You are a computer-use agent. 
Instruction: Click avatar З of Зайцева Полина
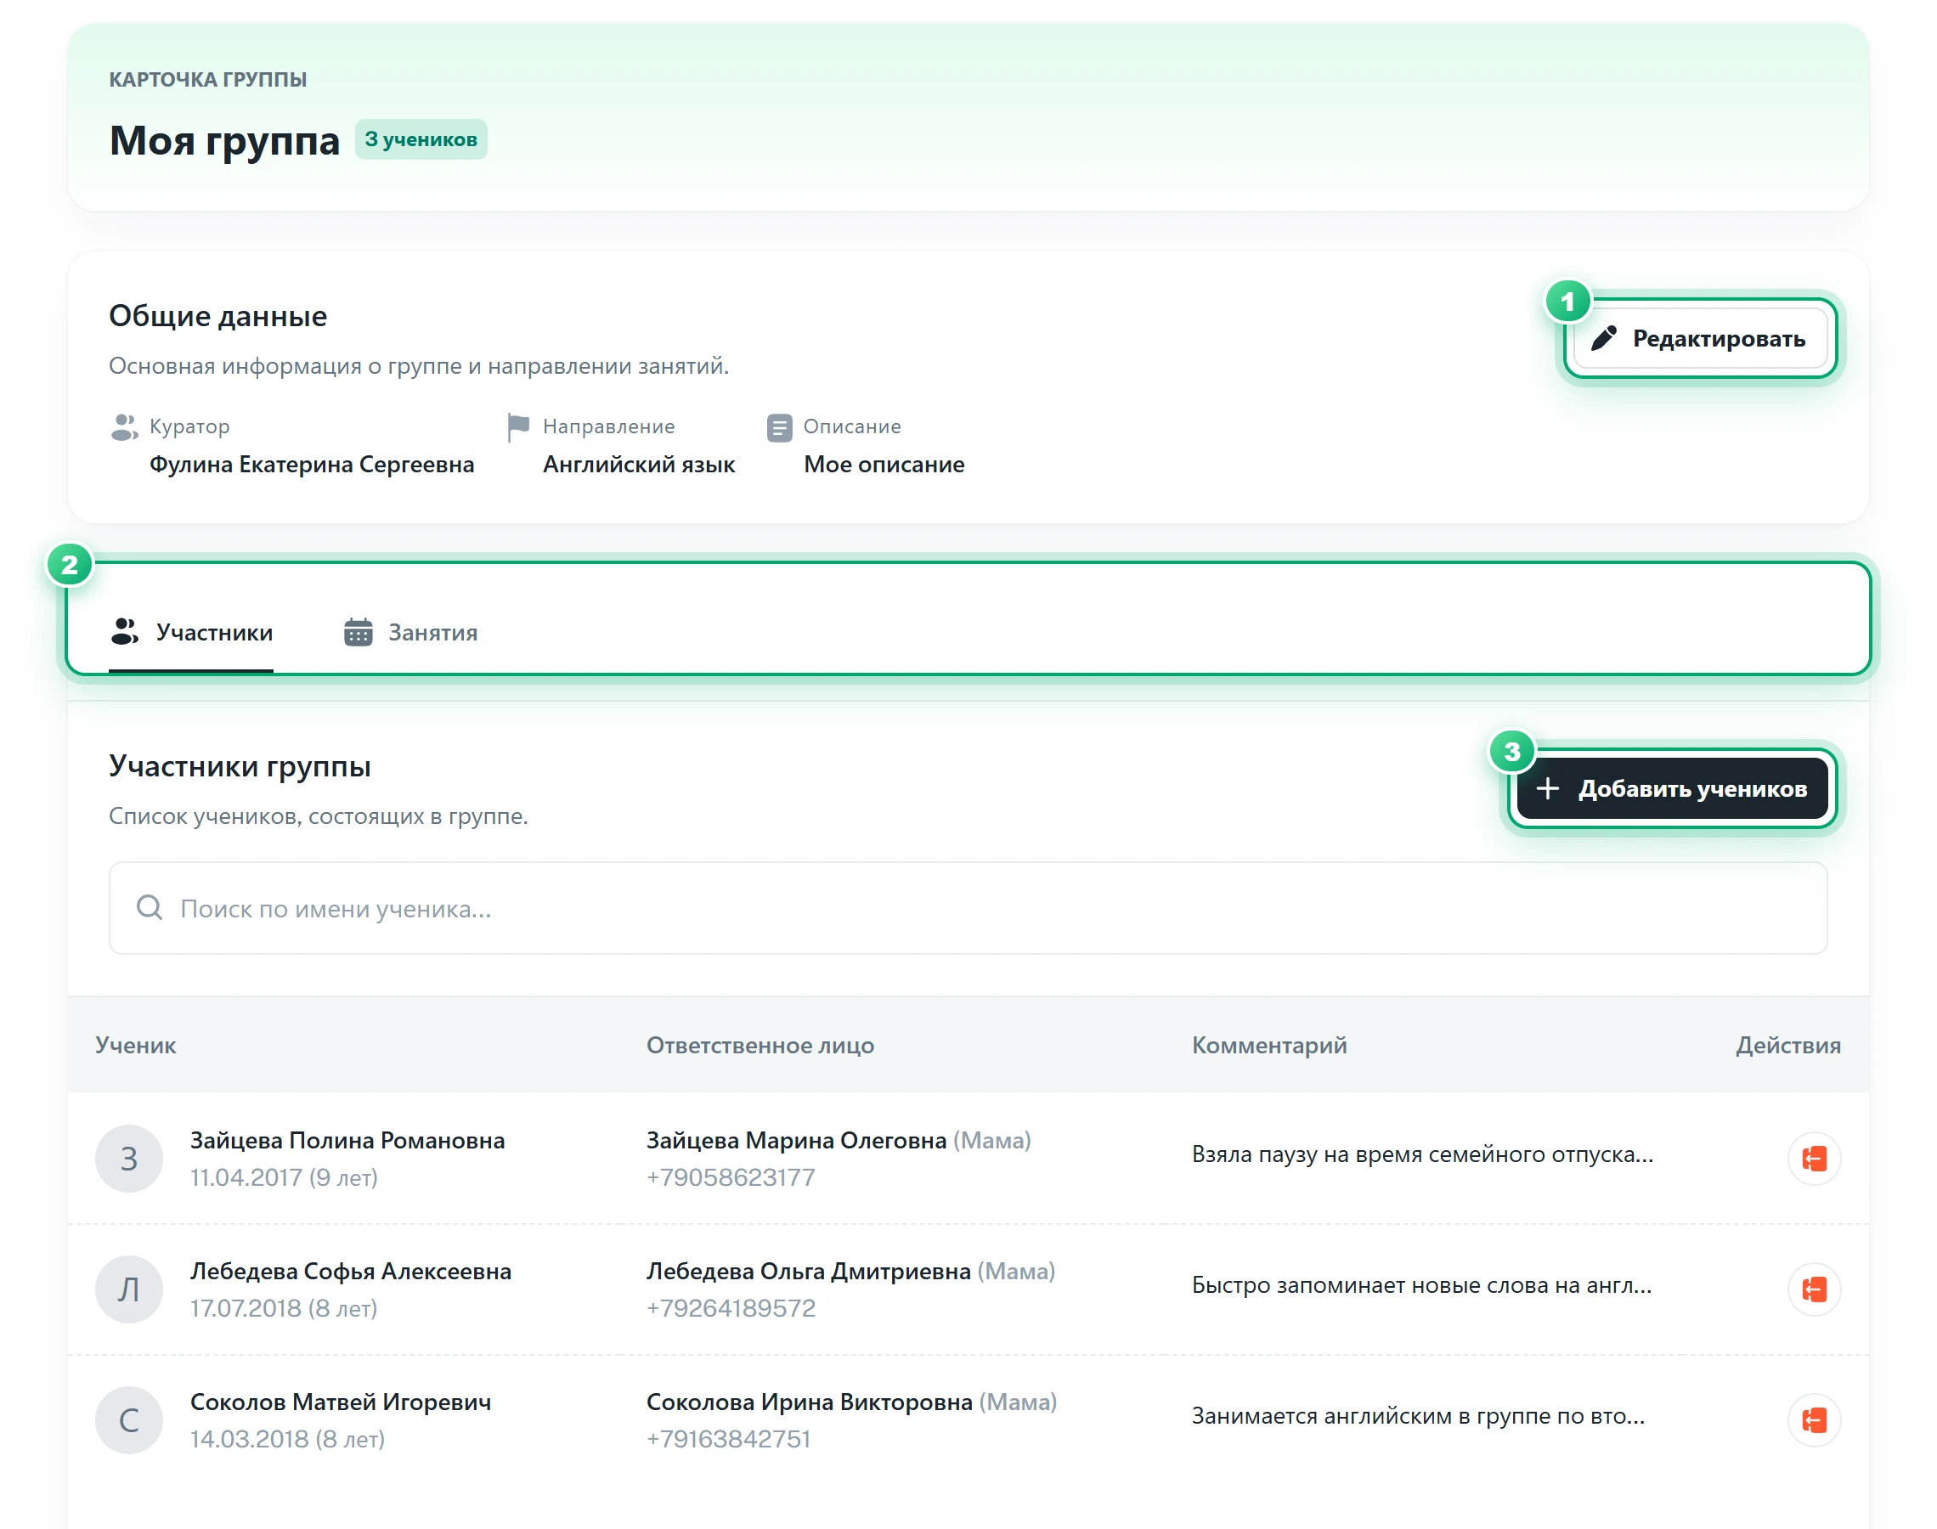tap(129, 1159)
